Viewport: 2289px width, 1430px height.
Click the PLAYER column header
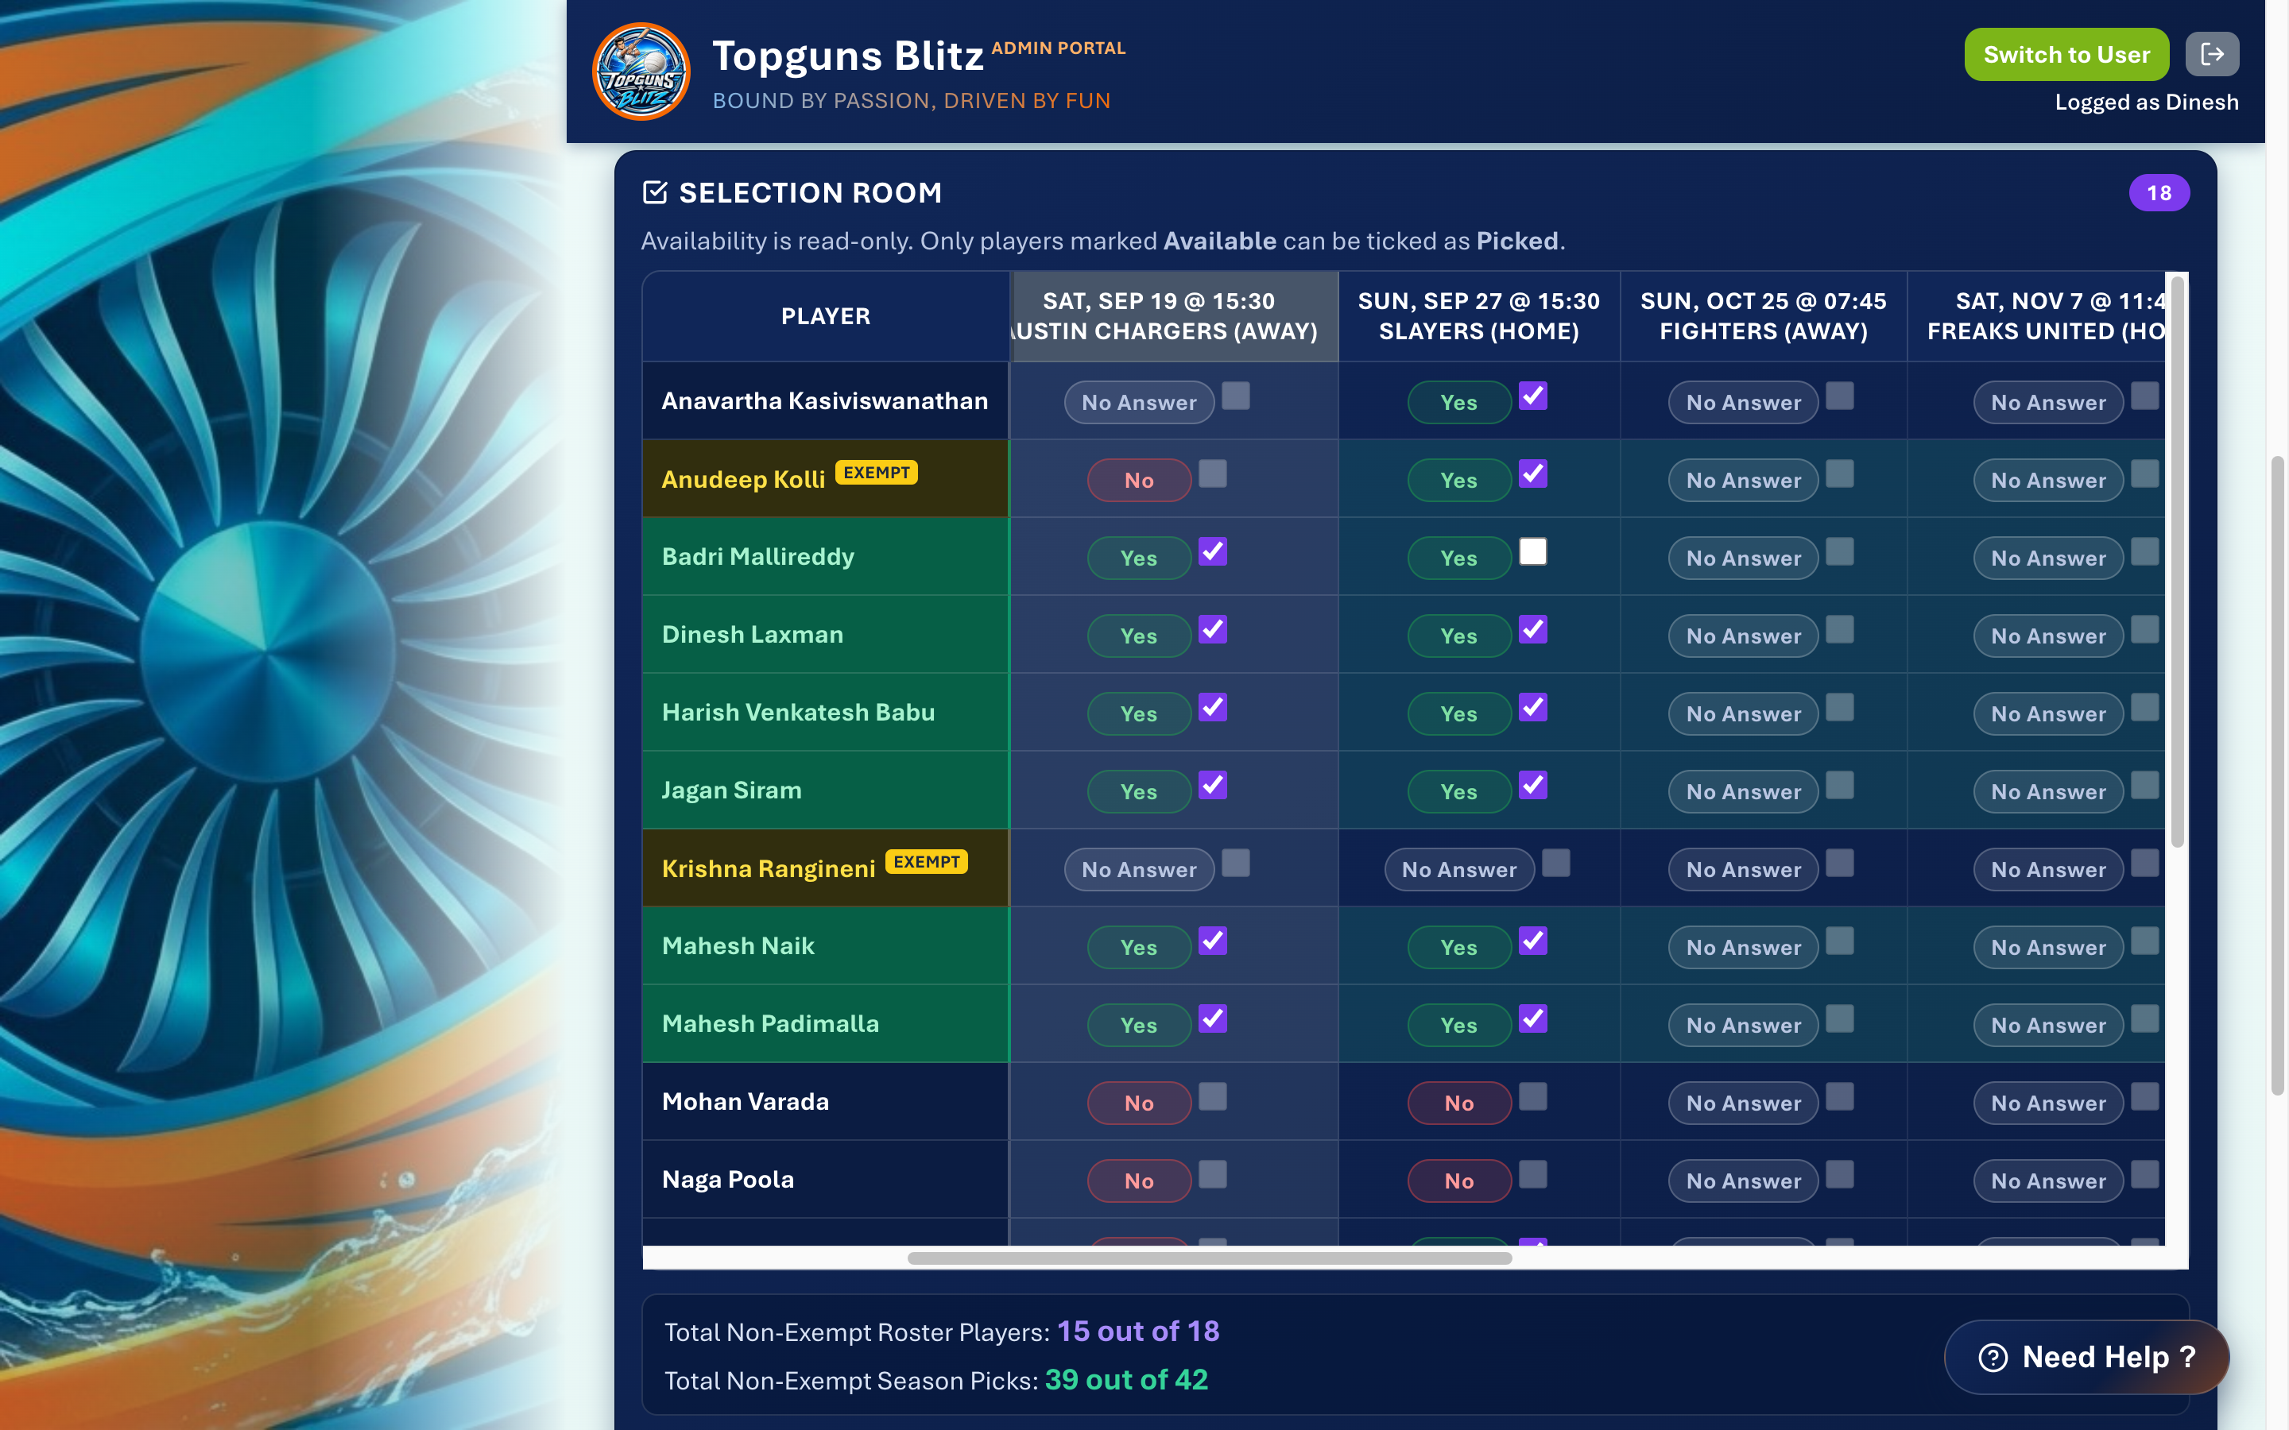coord(825,316)
